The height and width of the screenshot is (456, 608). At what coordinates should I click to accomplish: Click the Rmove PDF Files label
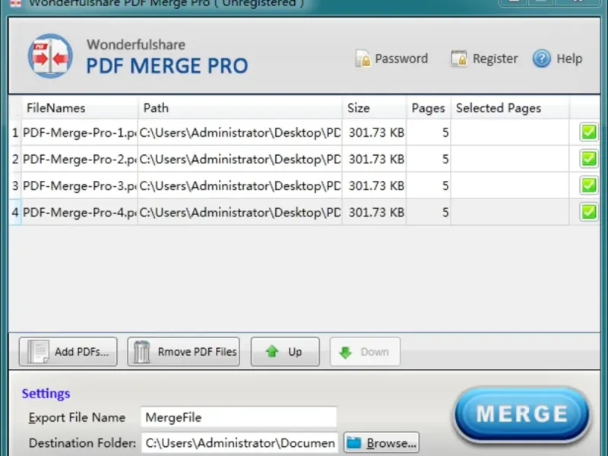(197, 352)
